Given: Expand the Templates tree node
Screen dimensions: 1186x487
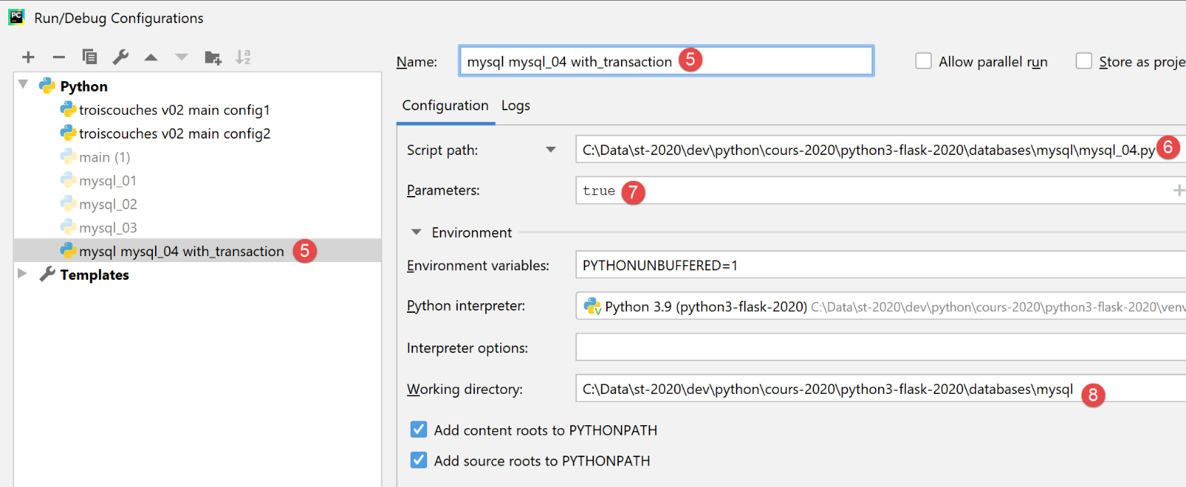Looking at the screenshot, I should tap(22, 273).
